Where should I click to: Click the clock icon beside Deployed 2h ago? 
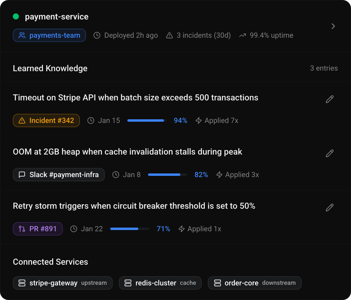pyautogui.click(x=97, y=36)
